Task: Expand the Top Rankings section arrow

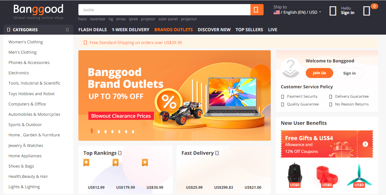Action: coord(120,153)
